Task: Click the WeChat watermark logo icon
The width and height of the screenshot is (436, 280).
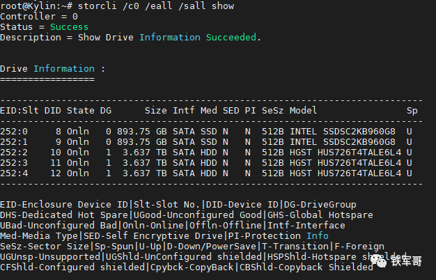Action: click(379, 260)
